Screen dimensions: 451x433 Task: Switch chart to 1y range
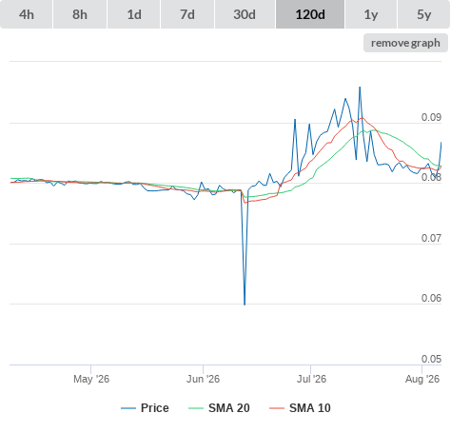click(x=371, y=14)
